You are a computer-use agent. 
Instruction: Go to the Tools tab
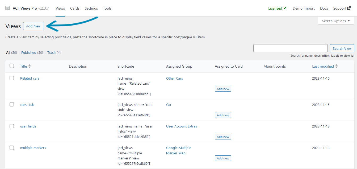(x=107, y=8)
